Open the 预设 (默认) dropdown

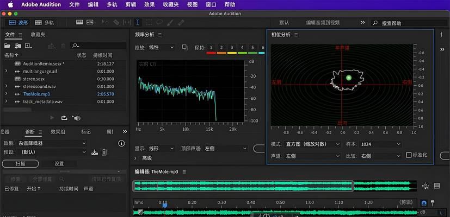[x=52, y=152]
